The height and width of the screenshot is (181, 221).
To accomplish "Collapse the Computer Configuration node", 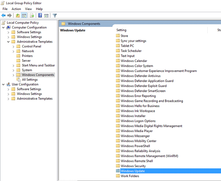I will click(x=3, y=27).
